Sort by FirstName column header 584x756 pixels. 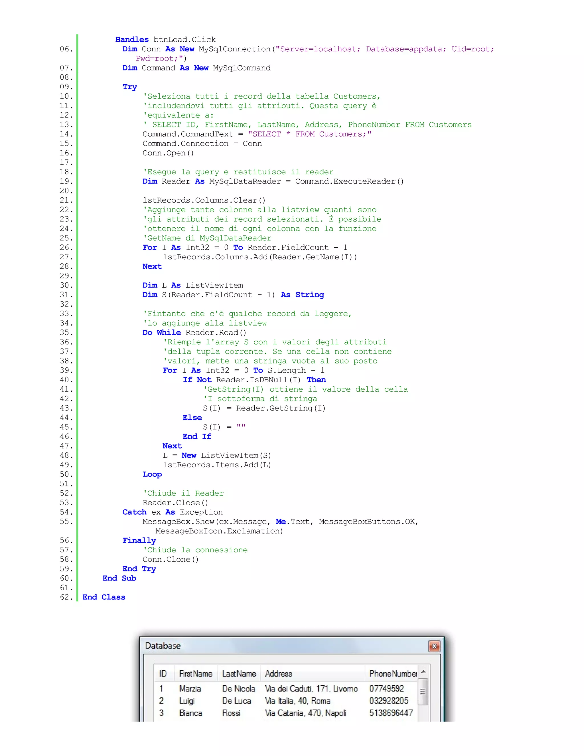(x=196, y=674)
